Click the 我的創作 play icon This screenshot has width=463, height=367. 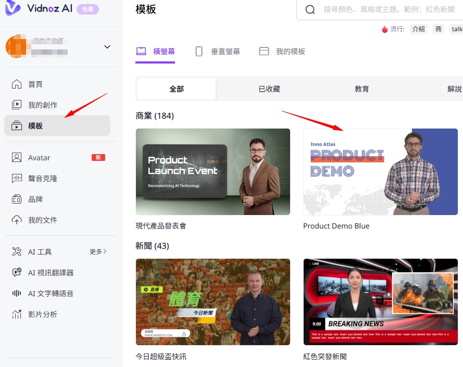pos(17,105)
